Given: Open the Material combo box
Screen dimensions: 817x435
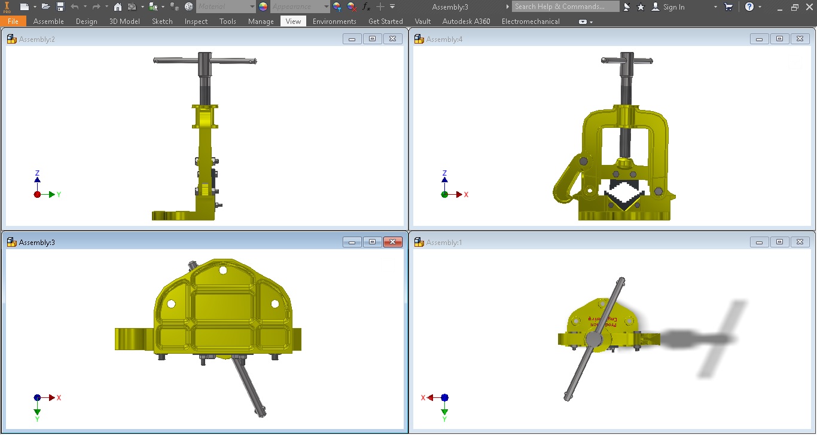Looking at the screenshot, I should [x=226, y=7].
